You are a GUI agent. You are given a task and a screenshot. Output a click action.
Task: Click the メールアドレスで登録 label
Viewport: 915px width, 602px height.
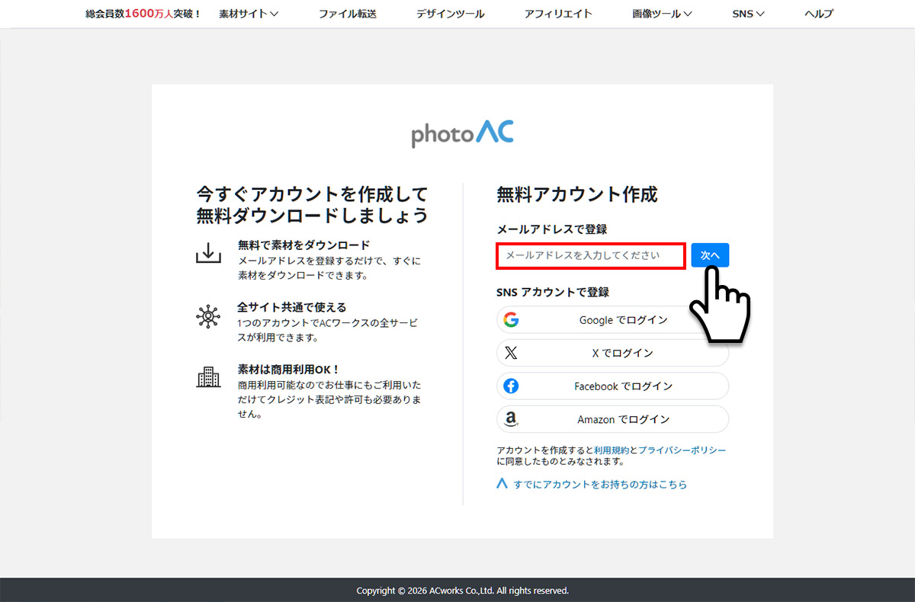(x=551, y=229)
